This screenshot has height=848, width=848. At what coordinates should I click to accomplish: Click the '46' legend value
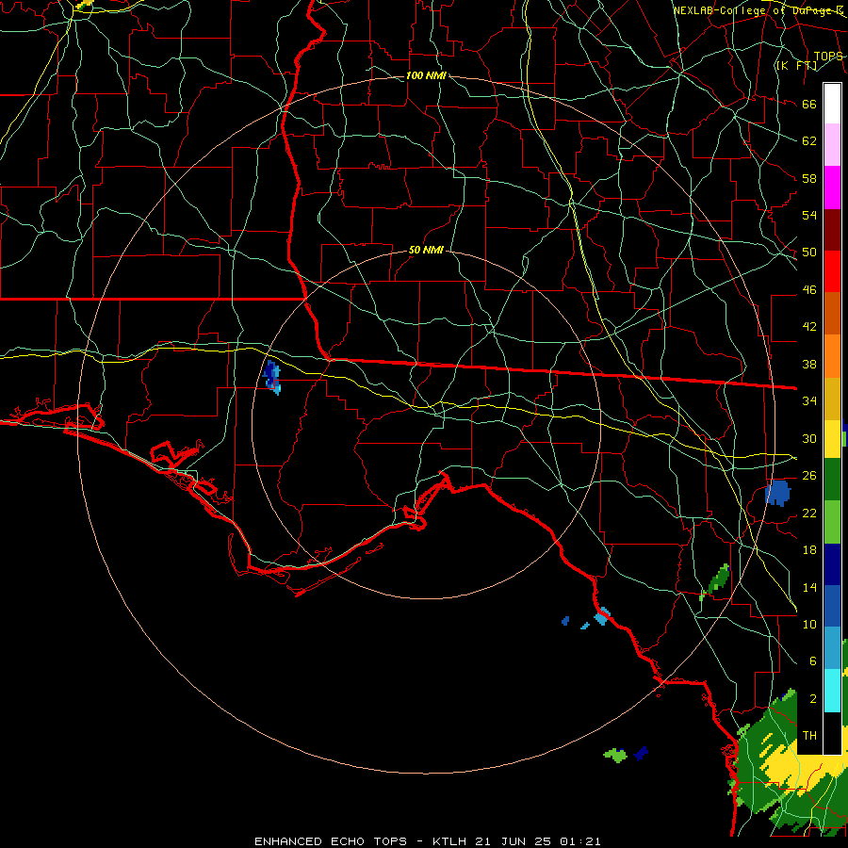tap(809, 290)
